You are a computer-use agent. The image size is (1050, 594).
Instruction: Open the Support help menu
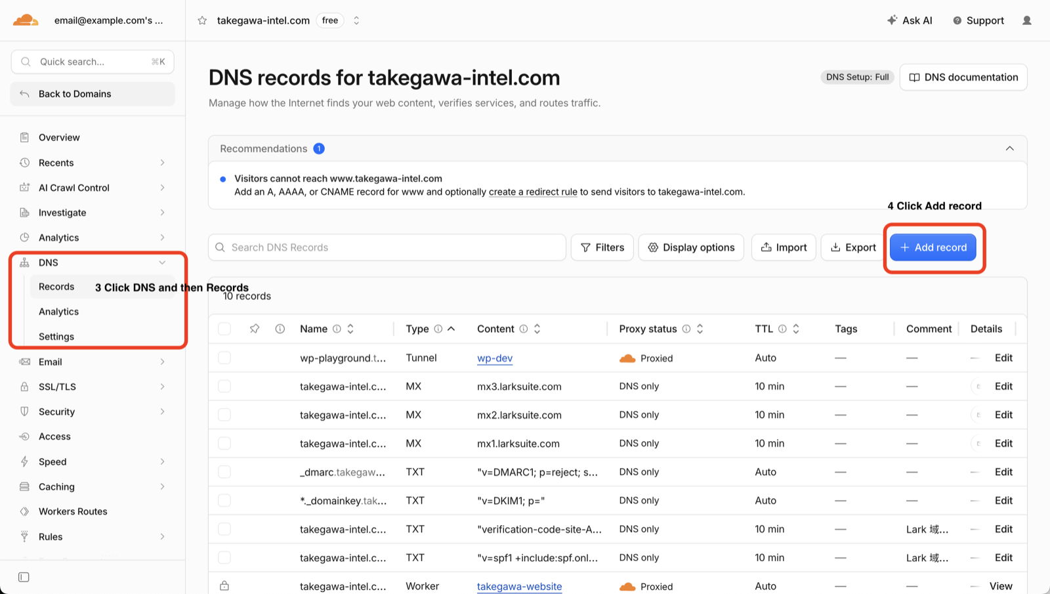(x=978, y=20)
